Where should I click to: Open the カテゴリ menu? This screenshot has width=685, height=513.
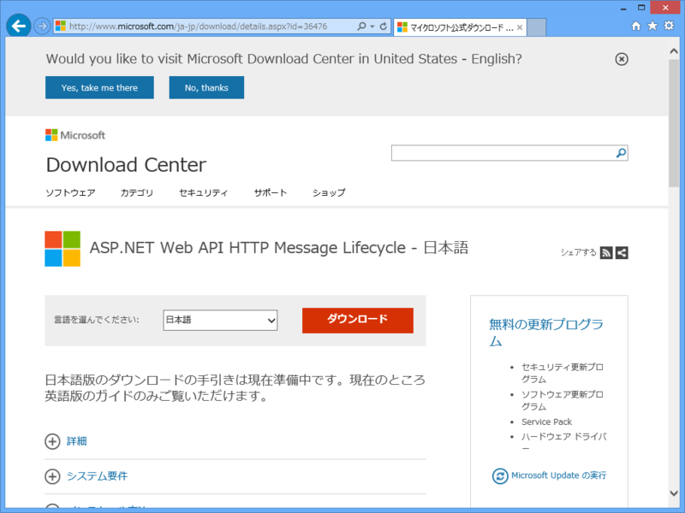tap(137, 192)
